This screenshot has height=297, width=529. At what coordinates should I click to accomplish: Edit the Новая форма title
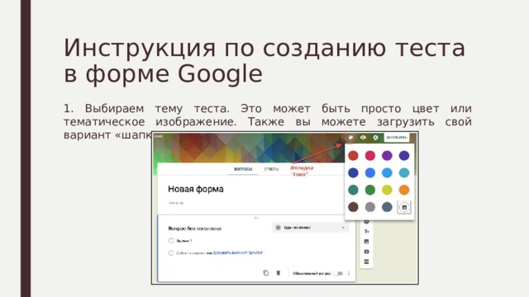coord(196,189)
